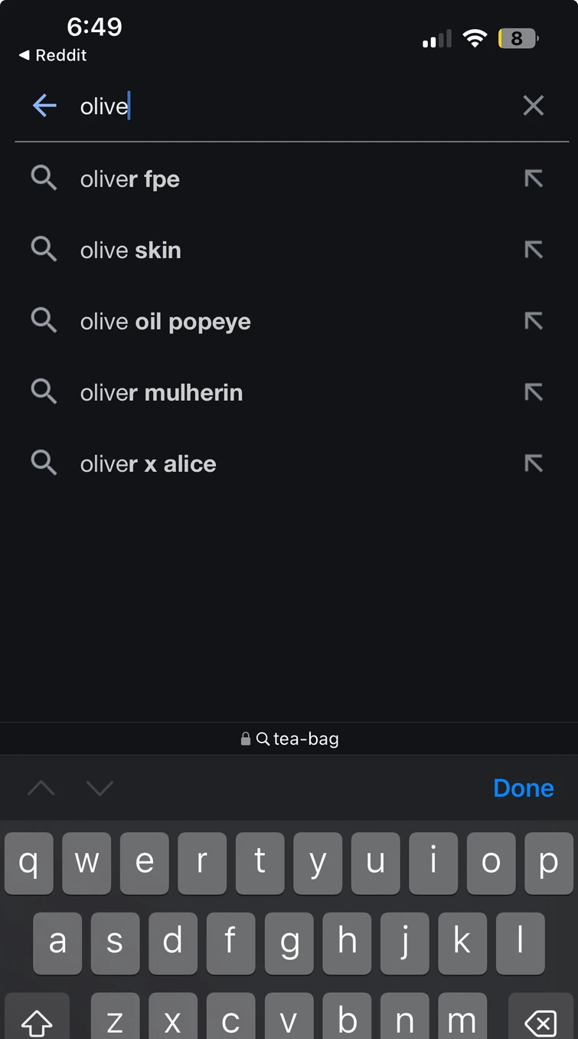This screenshot has height=1039, width=578.
Task: Tap Done above the keyboard
Action: (x=524, y=788)
